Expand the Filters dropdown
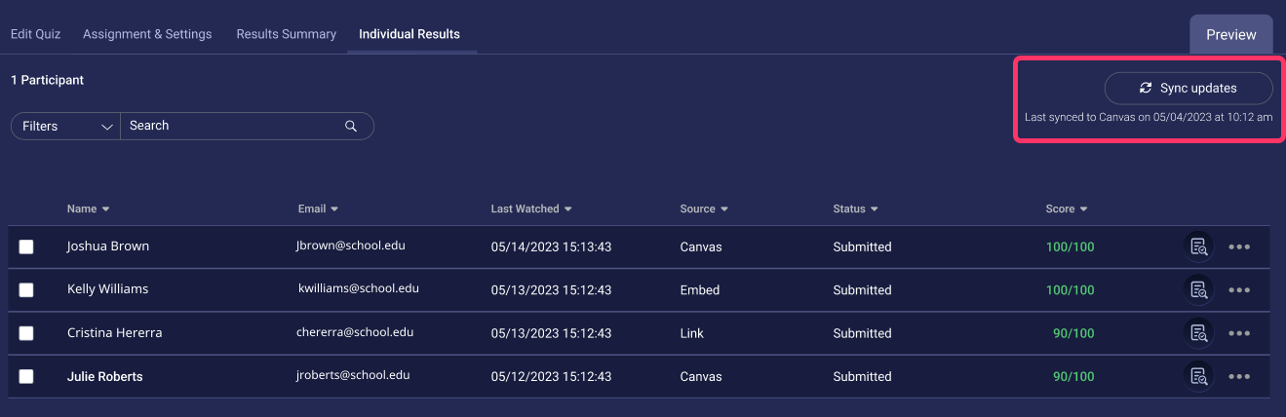 [x=65, y=126]
